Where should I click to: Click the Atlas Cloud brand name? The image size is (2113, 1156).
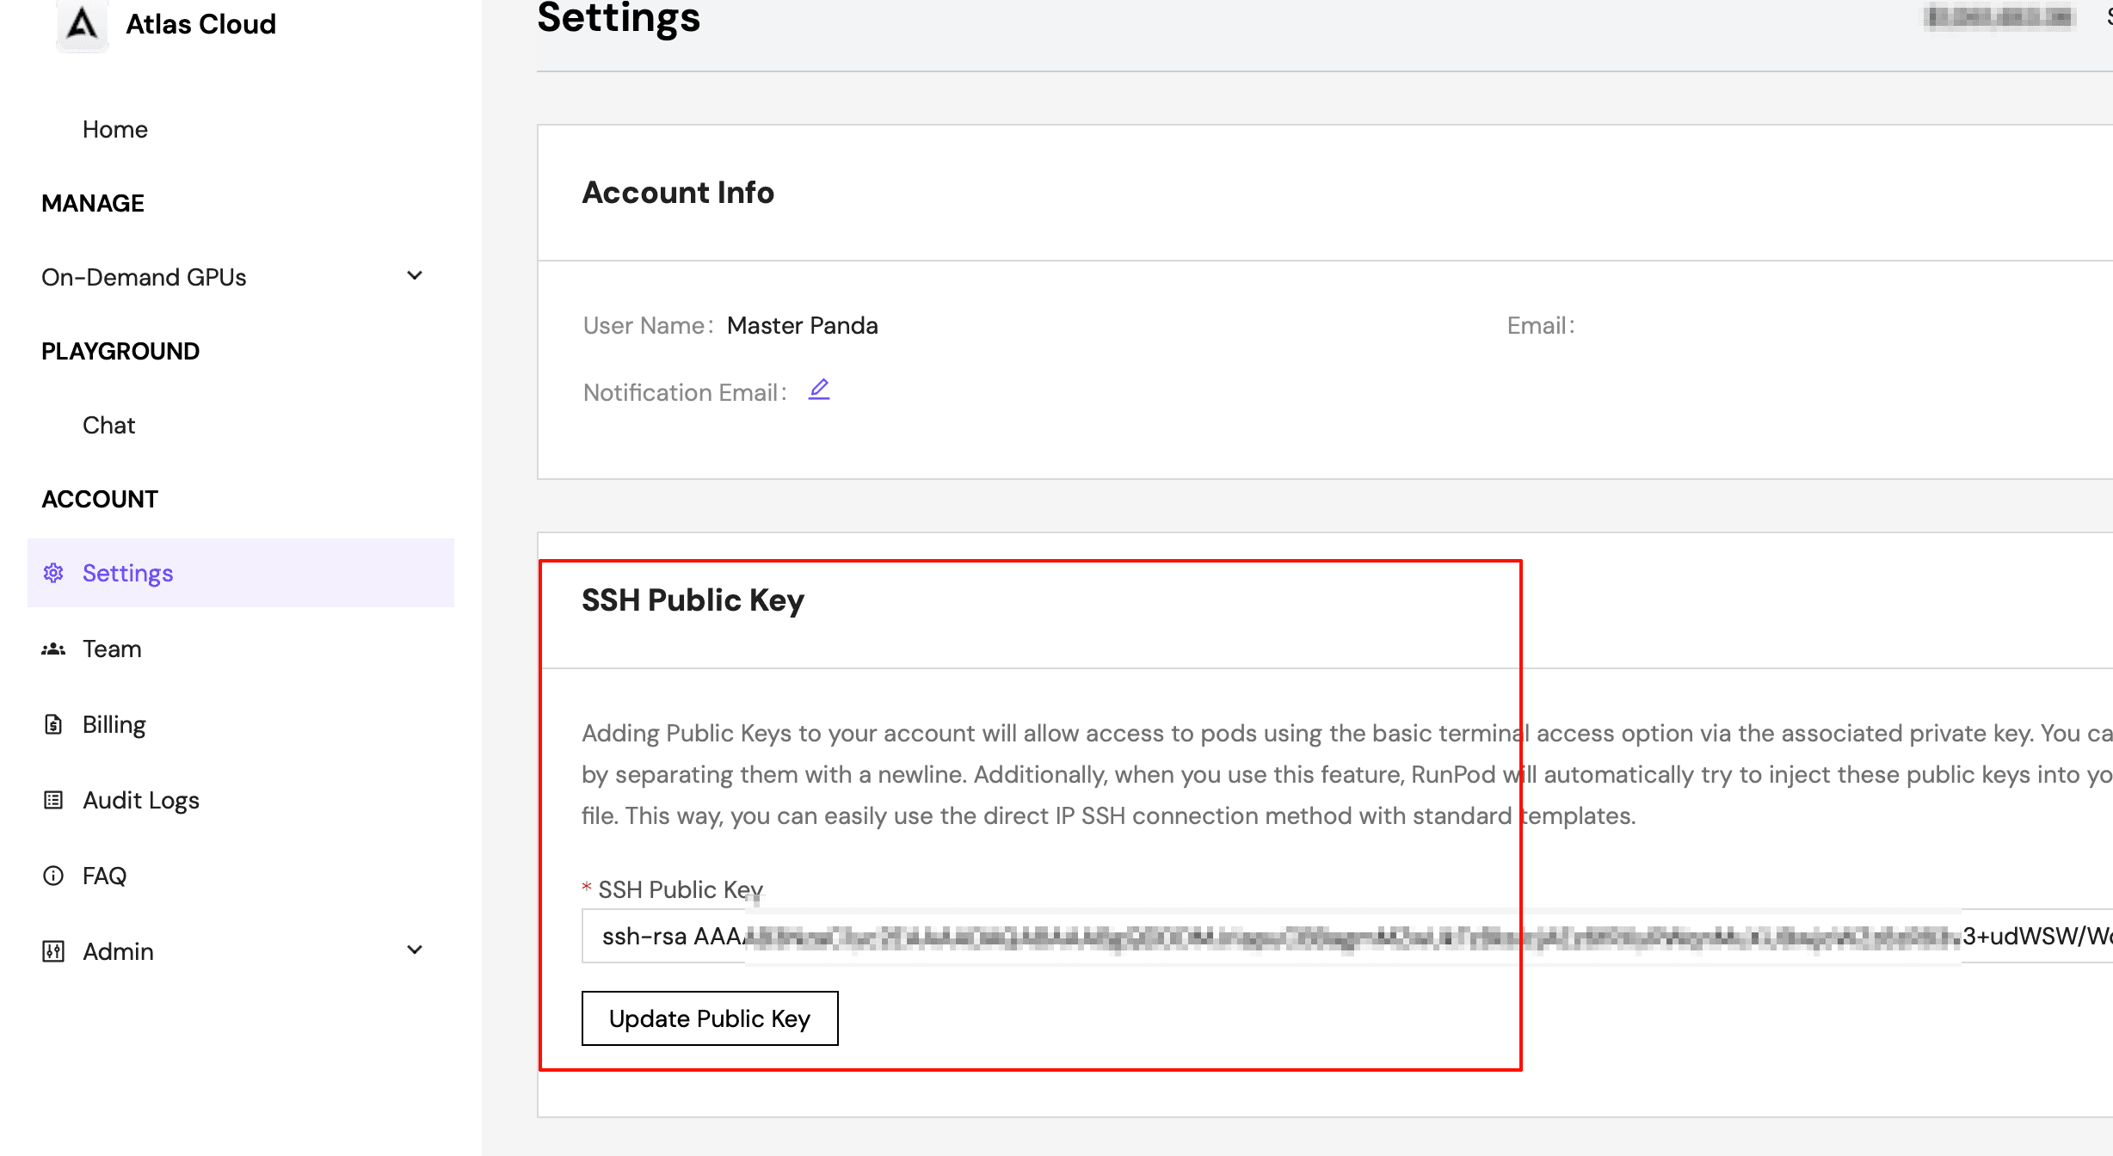click(200, 24)
